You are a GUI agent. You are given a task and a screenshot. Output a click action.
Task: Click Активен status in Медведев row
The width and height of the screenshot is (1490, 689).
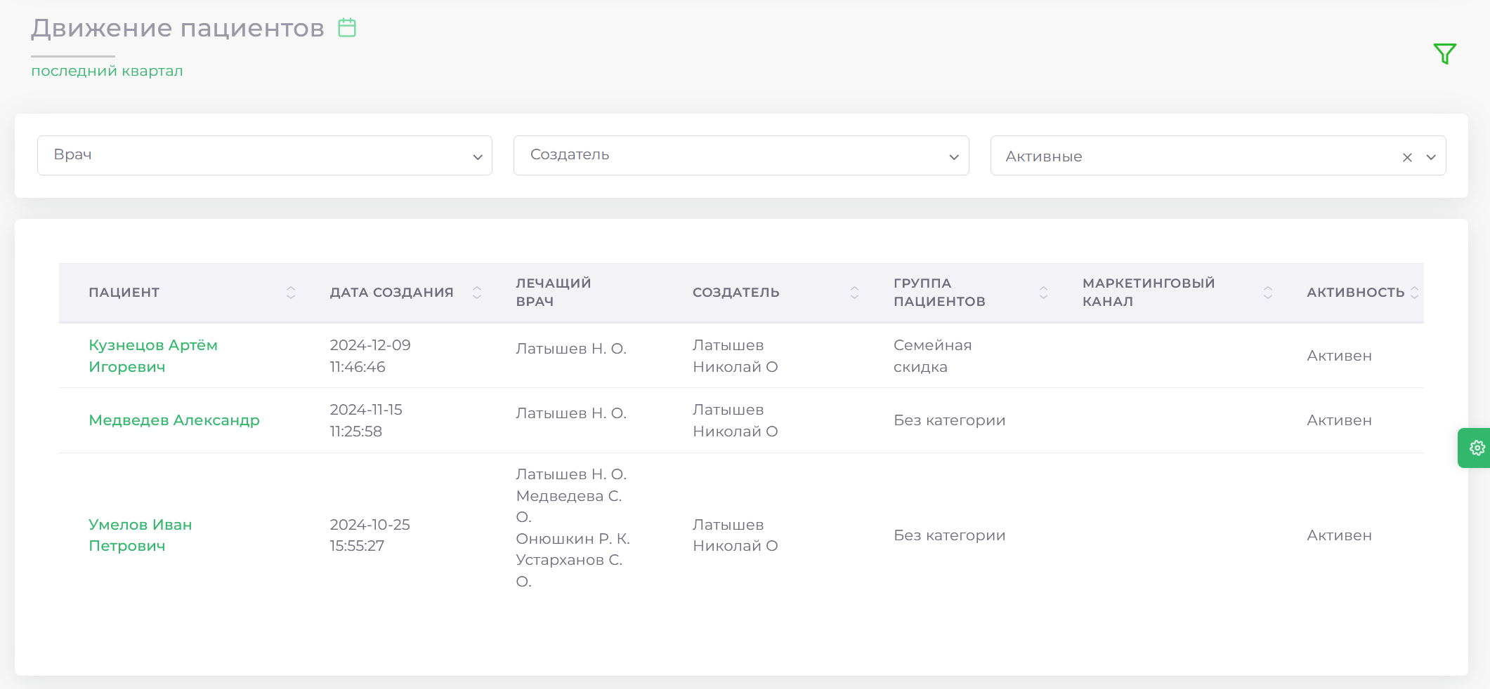tap(1339, 420)
